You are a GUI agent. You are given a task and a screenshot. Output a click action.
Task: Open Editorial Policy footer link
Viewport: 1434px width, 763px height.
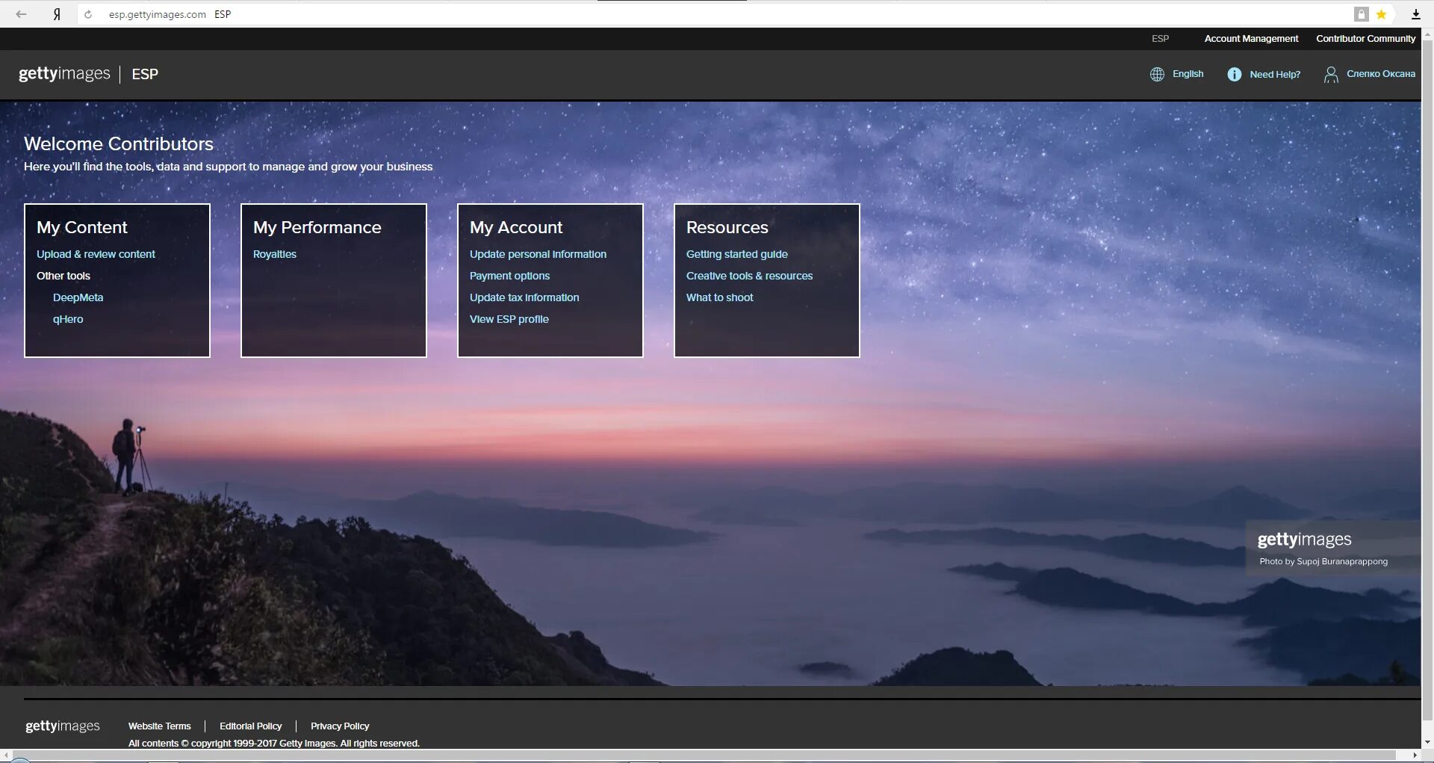pyautogui.click(x=250, y=726)
